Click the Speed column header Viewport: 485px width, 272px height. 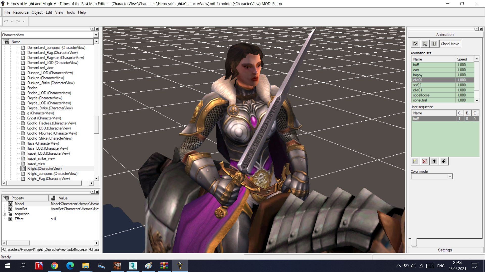coord(464,59)
